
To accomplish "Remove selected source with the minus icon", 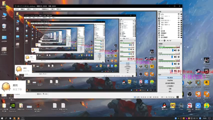I will pos(162,41).
